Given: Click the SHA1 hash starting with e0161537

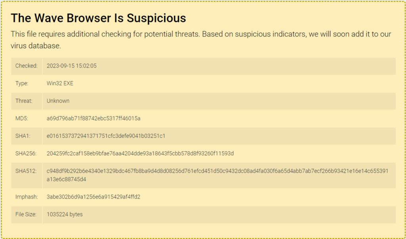Looking at the screenshot, I should point(106,136).
